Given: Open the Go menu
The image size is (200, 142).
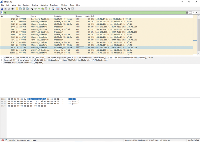Looking at the screenshot, I should 19,5.
